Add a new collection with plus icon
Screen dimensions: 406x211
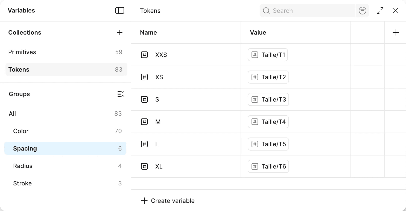[119, 32]
